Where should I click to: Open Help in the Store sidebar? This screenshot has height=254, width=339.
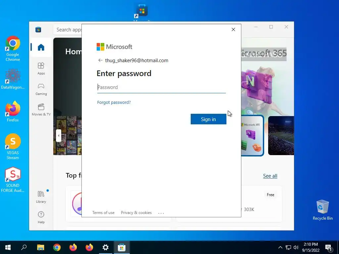click(x=41, y=218)
